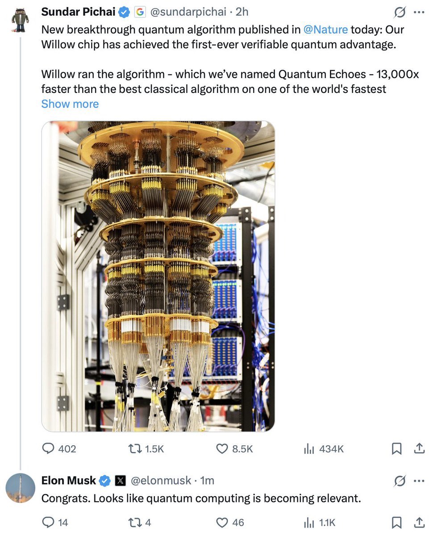
Task: Bookmark Elon Musk's reply
Action: (396, 522)
